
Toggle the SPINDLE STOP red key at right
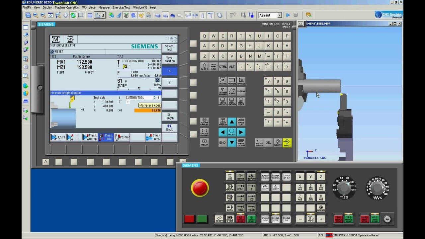tap(338, 219)
